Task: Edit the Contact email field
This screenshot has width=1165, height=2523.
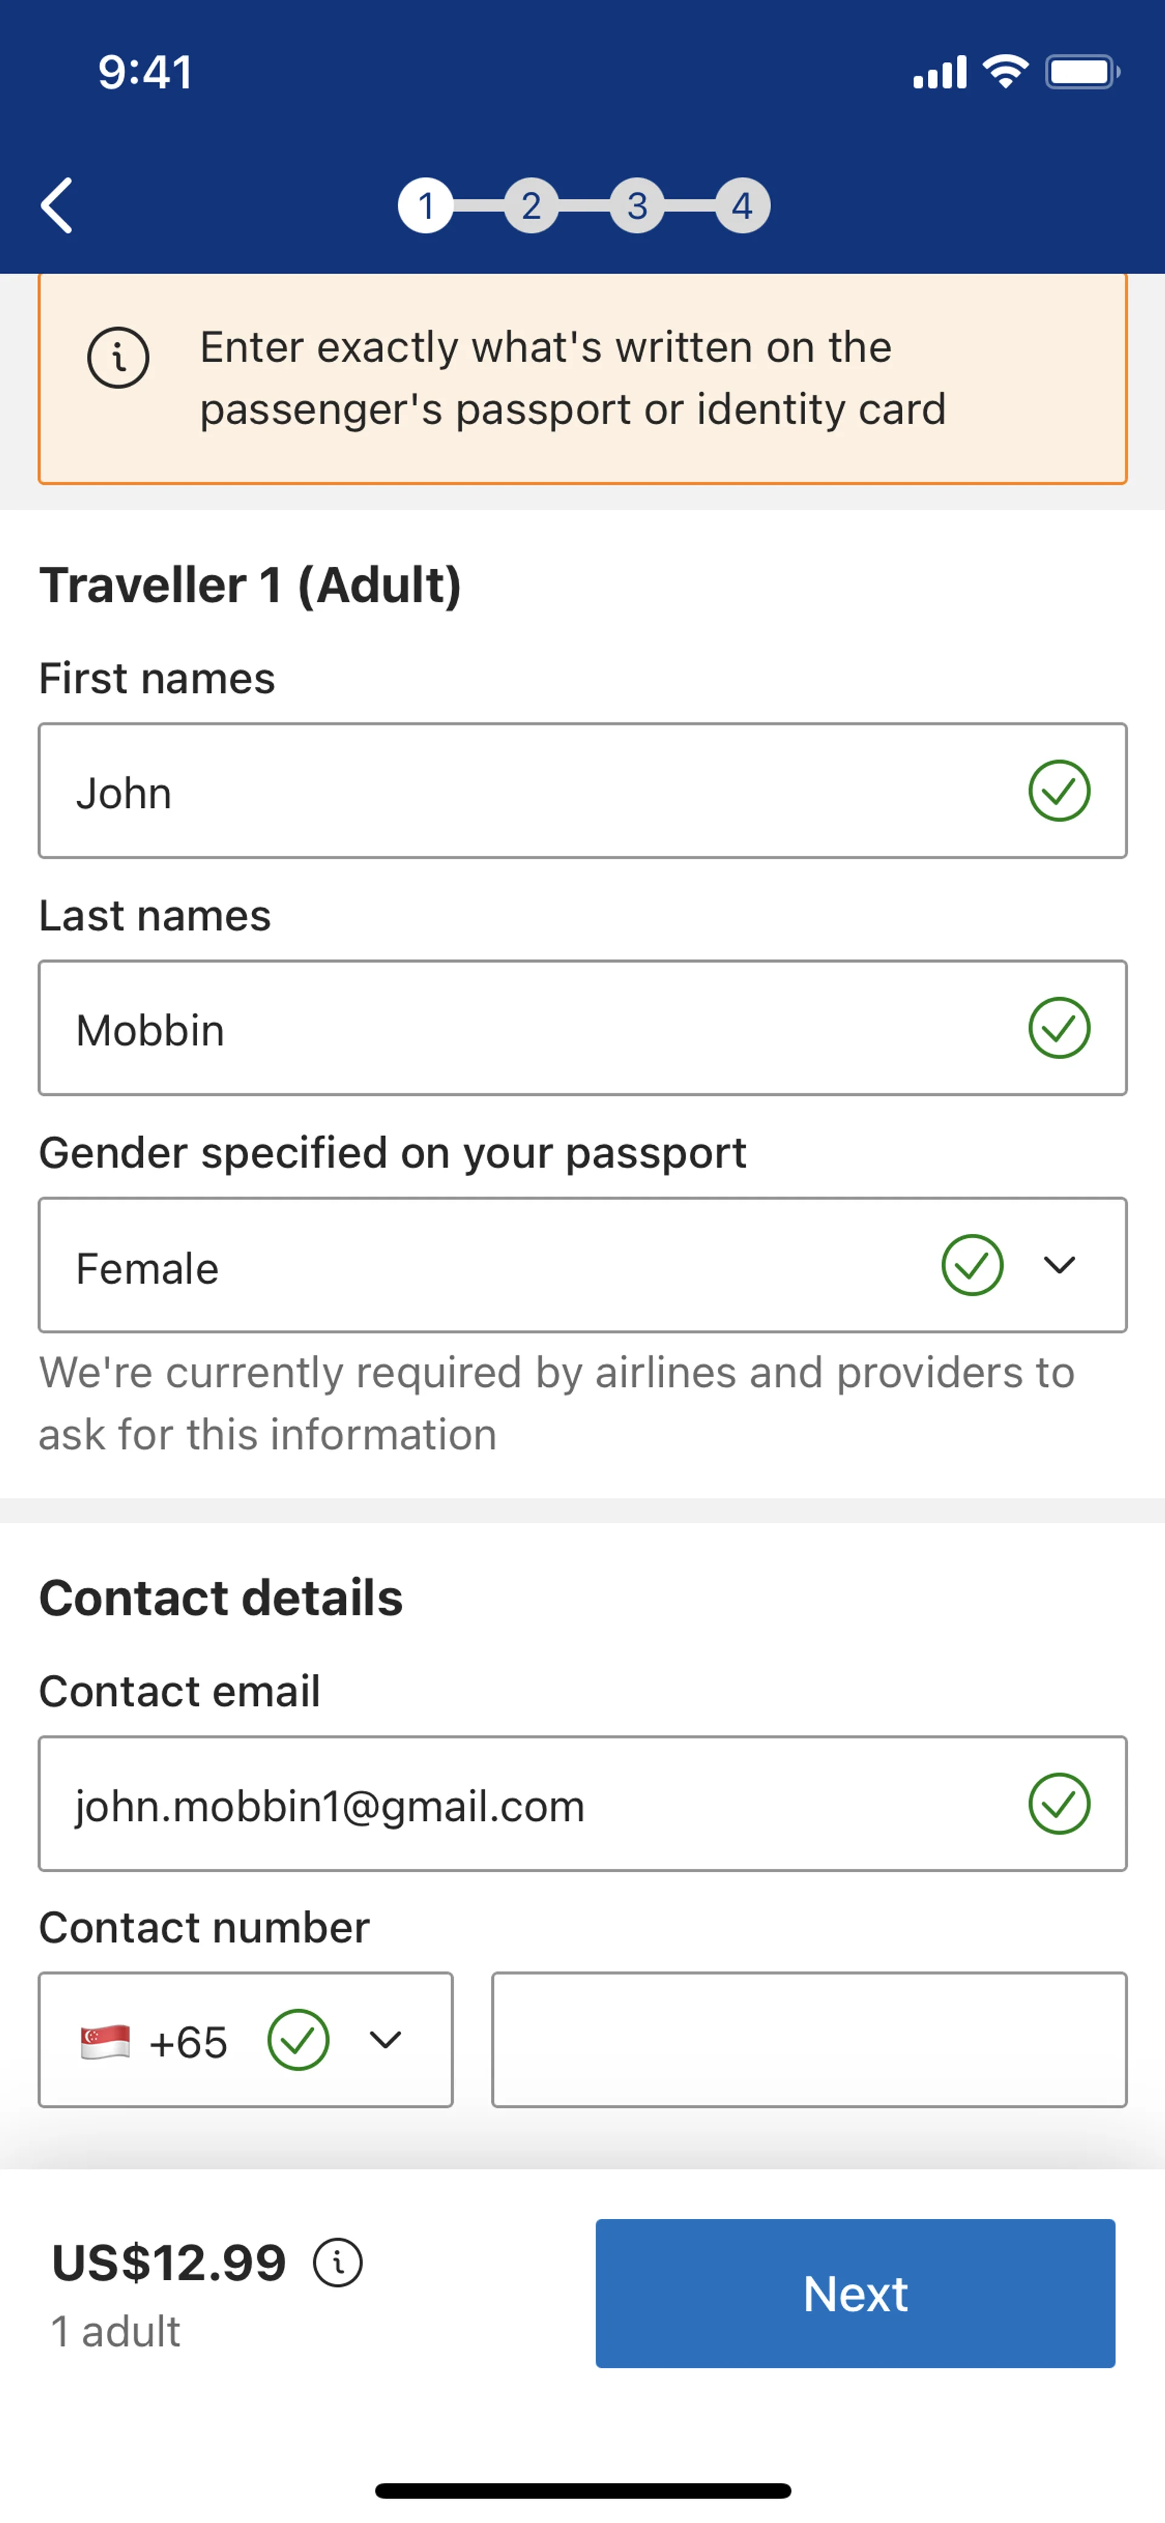Action: coord(528,1804)
